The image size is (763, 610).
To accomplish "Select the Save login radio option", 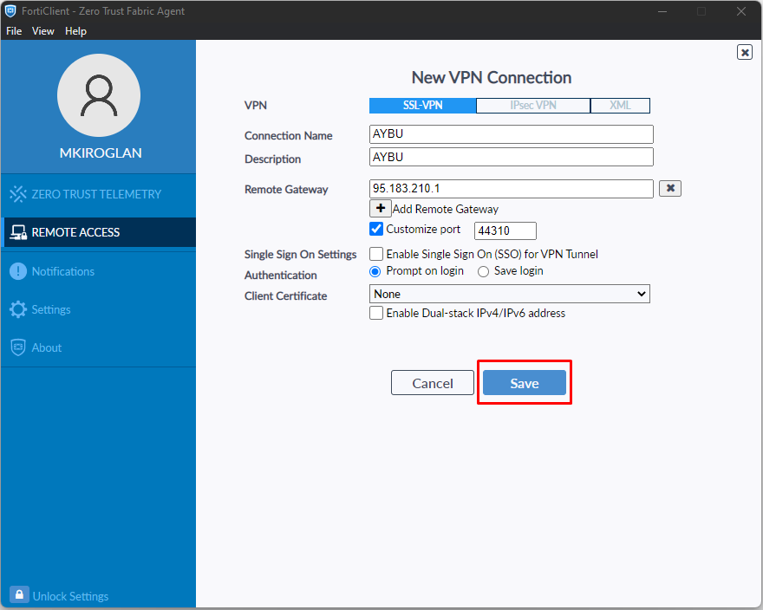I will pos(484,271).
